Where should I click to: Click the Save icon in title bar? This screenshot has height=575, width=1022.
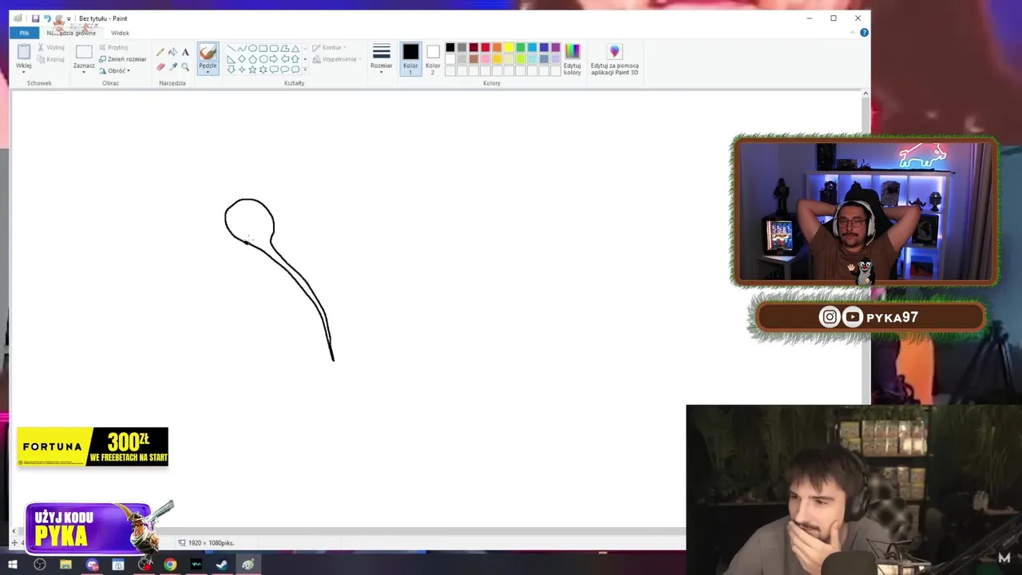click(x=35, y=18)
